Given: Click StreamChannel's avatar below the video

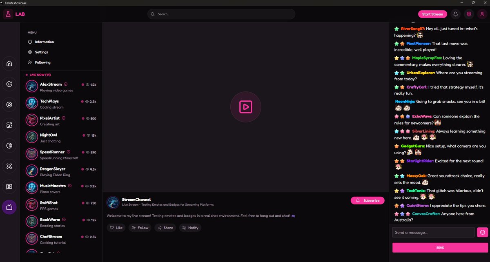Looking at the screenshot, I should coord(113,202).
